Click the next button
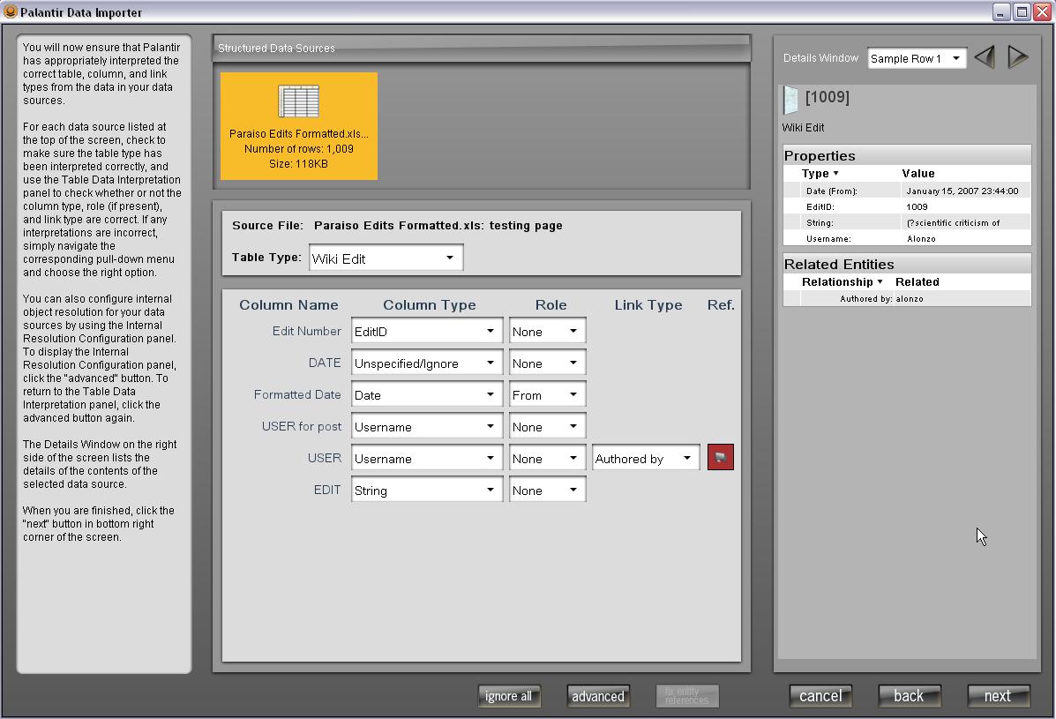This screenshot has height=719, width=1056. (x=998, y=696)
